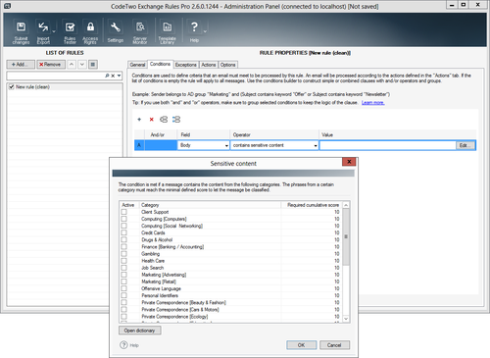Click the category list scroll-down arrow
Viewport: 490px width, 358px height.
pyautogui.click(x=346, y=319)
